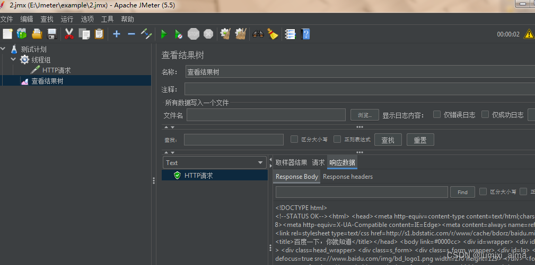Click the 注释 input field
535x265 pixels.
pyautogui.click(x=359, y=89)
